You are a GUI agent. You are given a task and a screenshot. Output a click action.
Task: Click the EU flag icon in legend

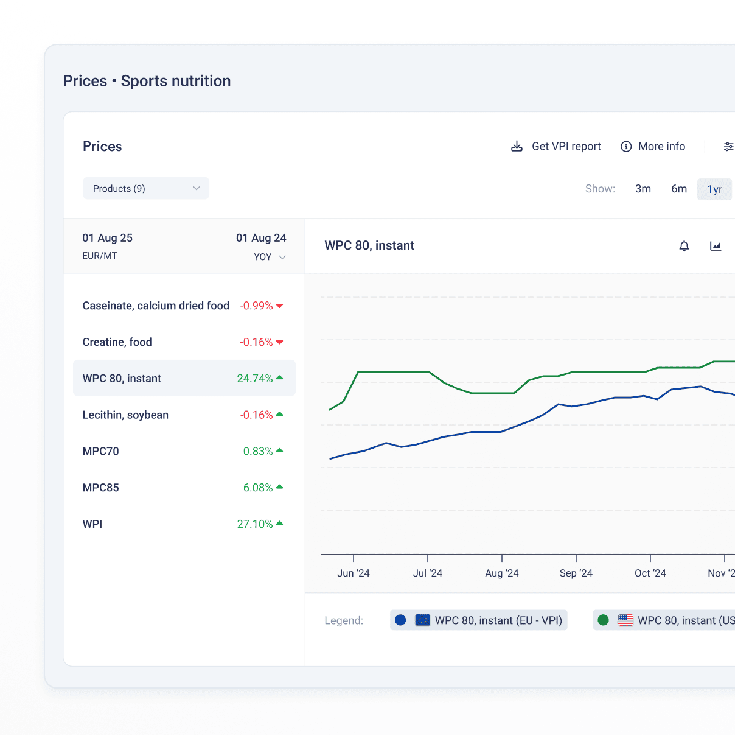(422, 620)
